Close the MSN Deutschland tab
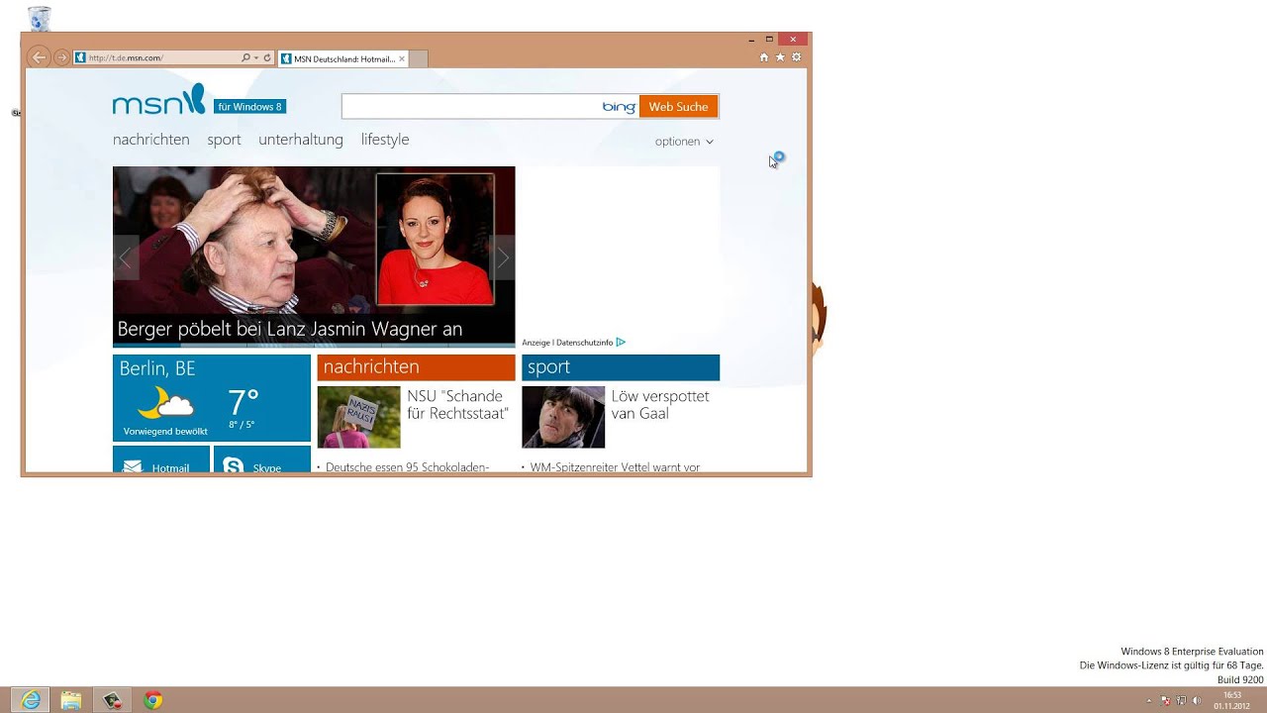1267x713 pixels. (x=402, y=58)
